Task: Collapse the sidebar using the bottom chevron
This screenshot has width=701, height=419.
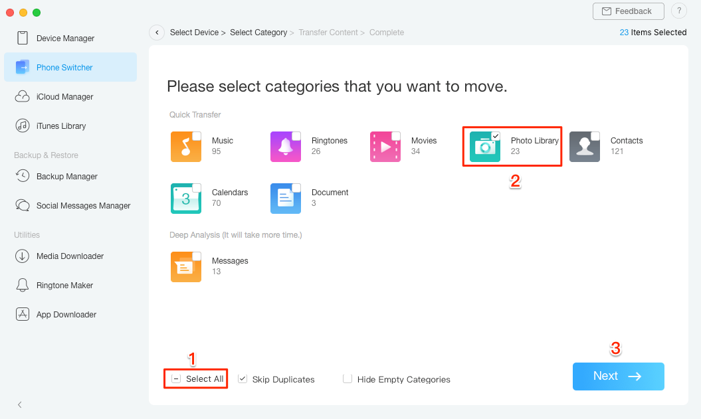Action: (19, 404)
